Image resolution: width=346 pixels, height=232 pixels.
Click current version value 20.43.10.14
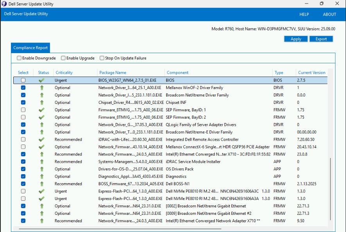pyautogui.click(x=307, y=147)
